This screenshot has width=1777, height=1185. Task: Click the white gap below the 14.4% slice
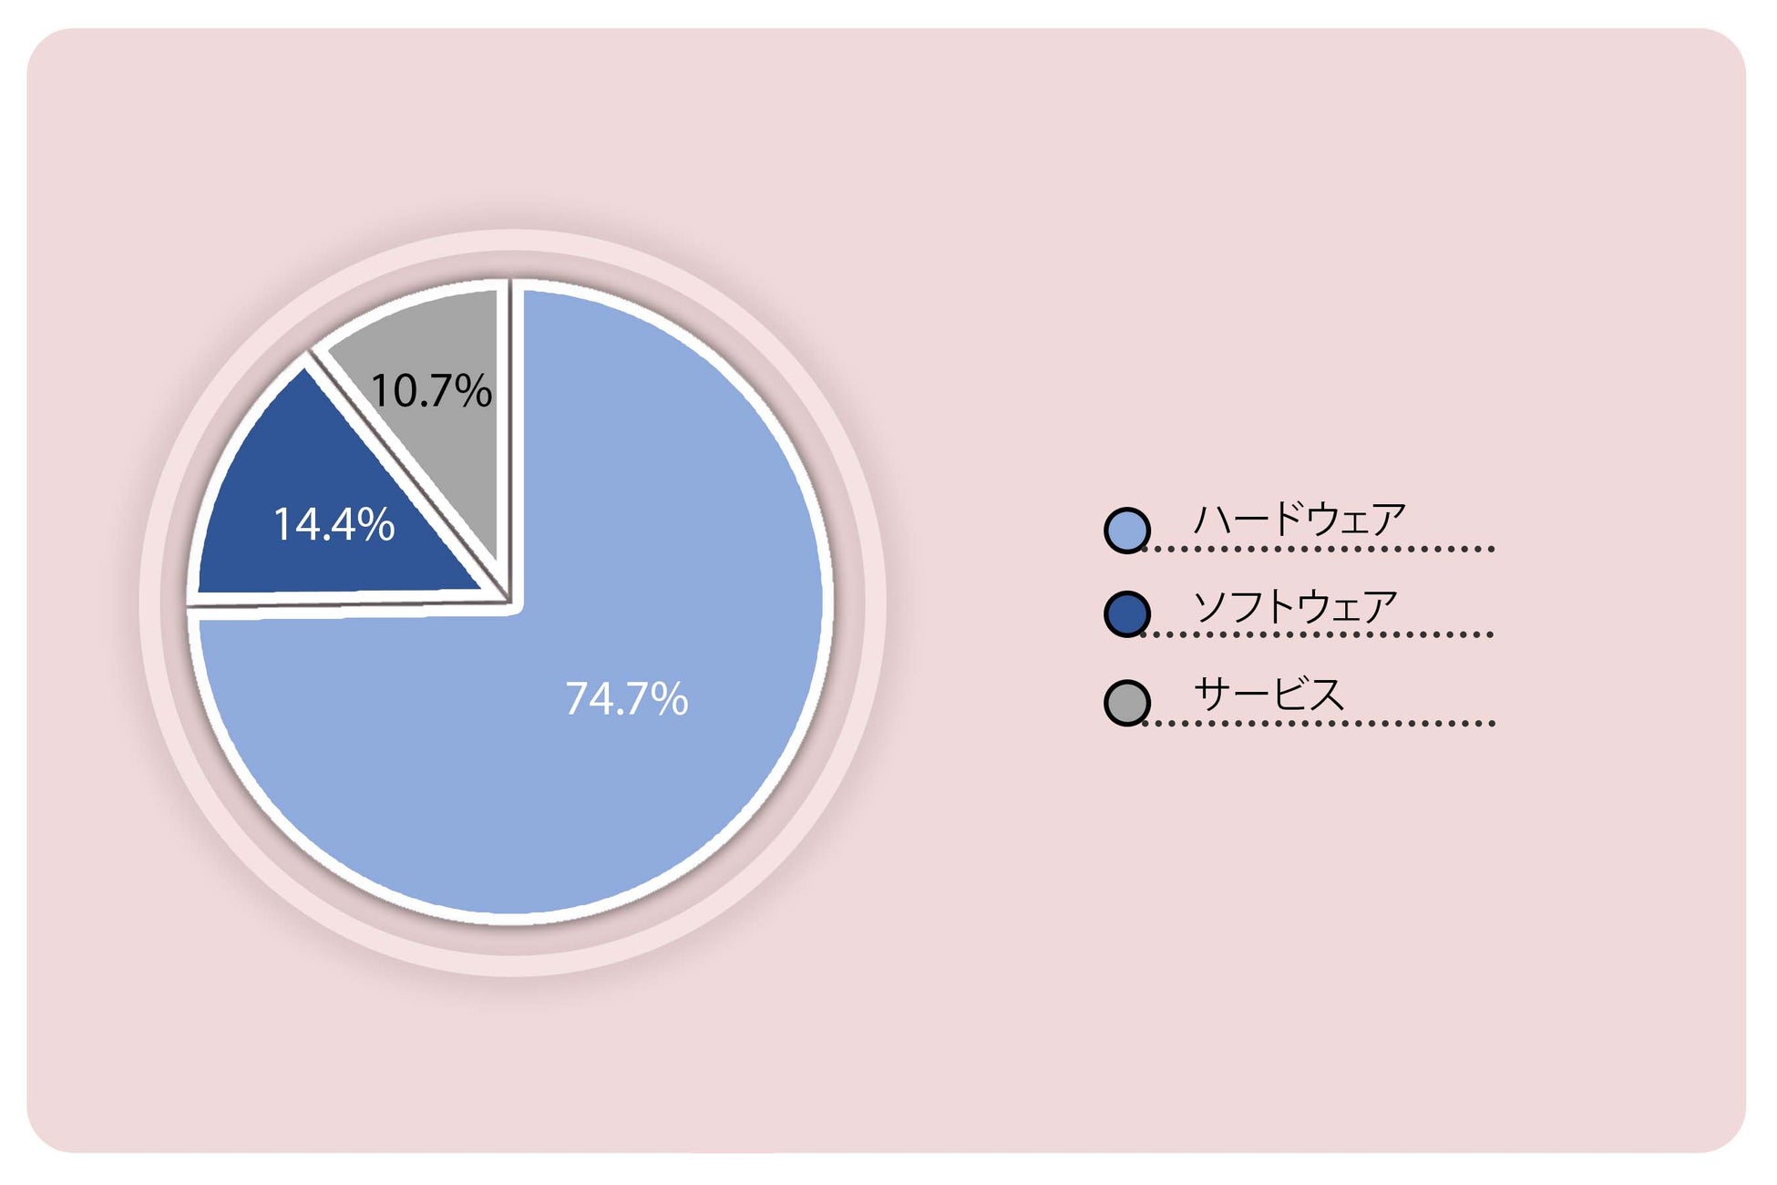(x=346, y=603)
